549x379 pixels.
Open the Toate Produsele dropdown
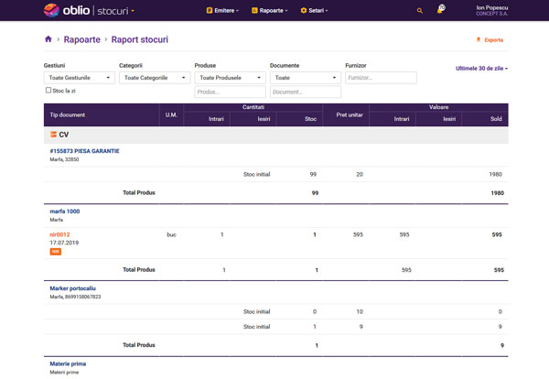click(230, 78)
